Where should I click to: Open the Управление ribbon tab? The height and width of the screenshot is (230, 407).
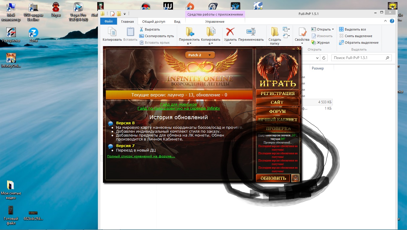point(215,22)
